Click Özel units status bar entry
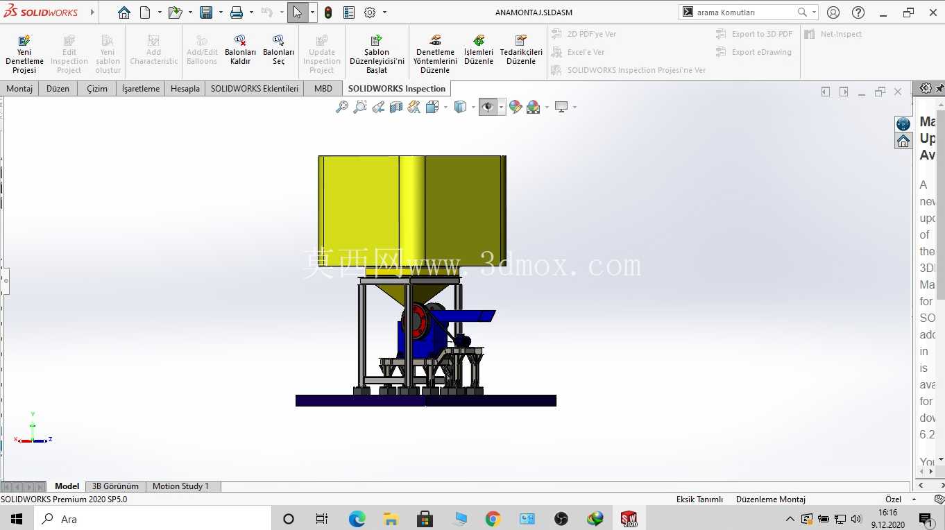945x530 pixels. click(x=893, y=499)
